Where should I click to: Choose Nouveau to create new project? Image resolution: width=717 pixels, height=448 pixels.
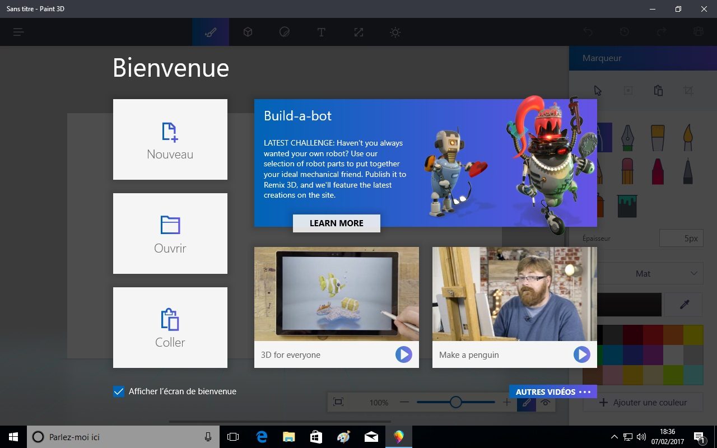tap(170, 139)
